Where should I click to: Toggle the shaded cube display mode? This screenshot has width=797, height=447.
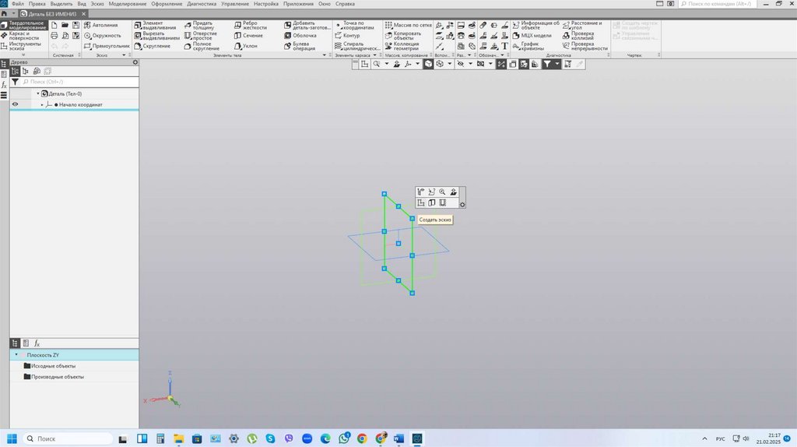(429, 64)
